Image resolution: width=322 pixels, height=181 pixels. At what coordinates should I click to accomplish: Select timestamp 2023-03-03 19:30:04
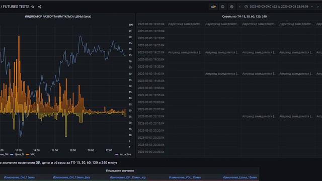point(151,59)
